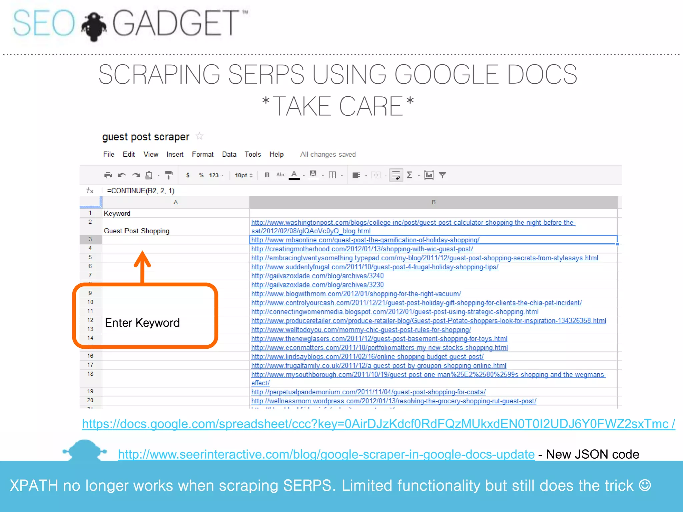Click the merge cells icon
Image resolution: width=683 pixels, height=512 pixels.
point(376,175)
